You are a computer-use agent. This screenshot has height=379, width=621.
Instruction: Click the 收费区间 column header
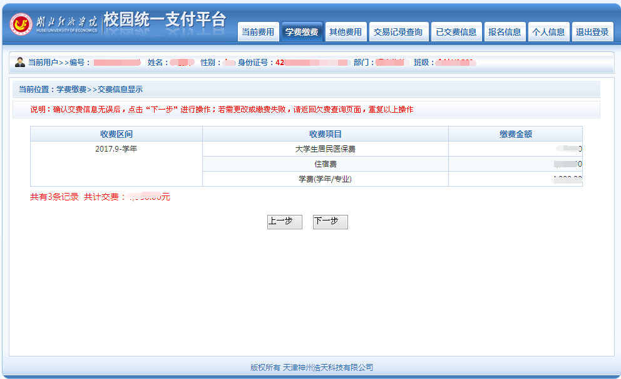point(116,134)
